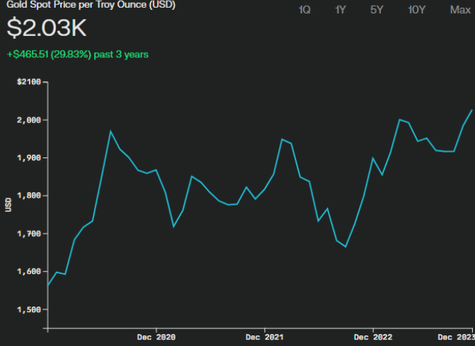The image size is (475, 346).
Task: Select the 1Q time range tab
Action: (304, 10)
